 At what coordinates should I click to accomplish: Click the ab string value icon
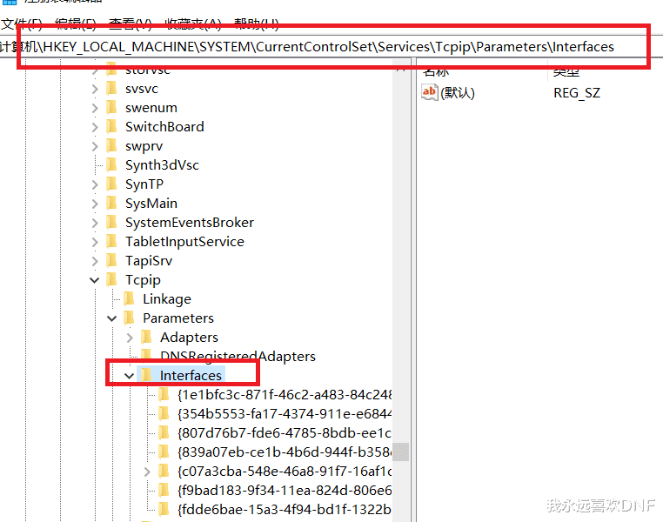point(430,91)
